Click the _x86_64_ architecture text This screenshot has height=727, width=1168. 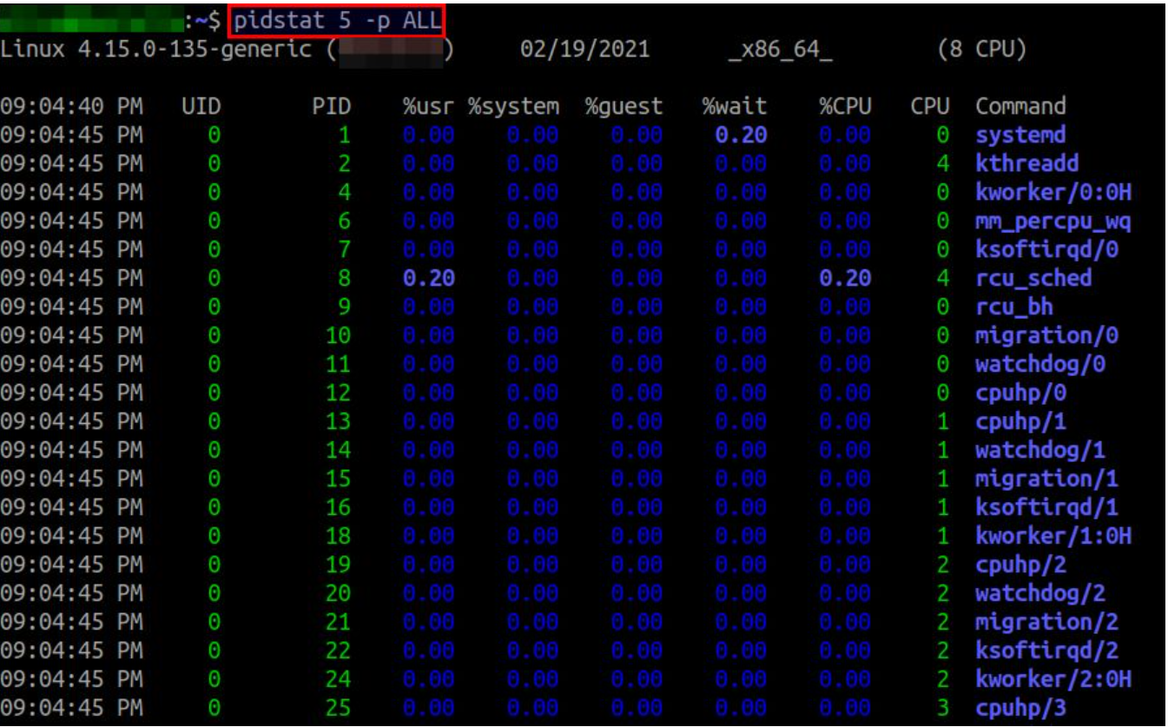coord(782,50)
